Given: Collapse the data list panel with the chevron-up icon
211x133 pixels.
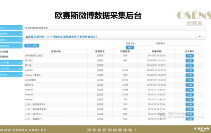Looking at the screenshot, I should click(200, 37).
